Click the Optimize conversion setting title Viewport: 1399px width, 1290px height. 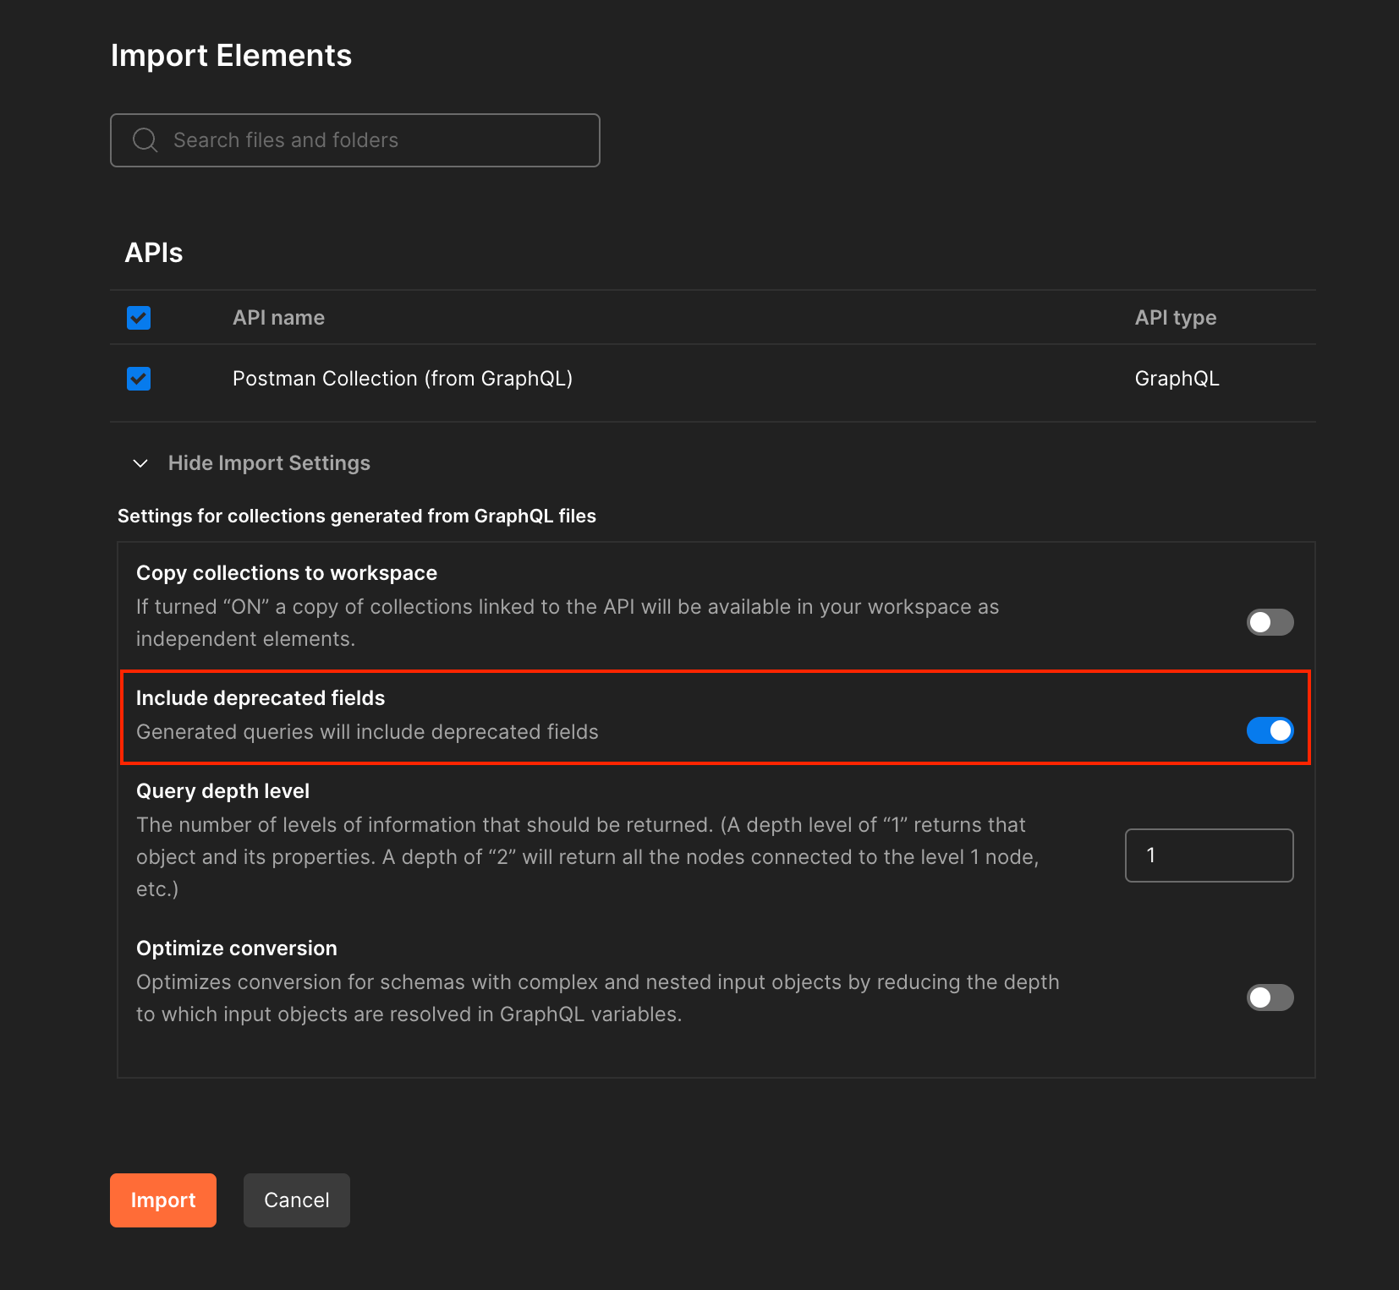237,948
